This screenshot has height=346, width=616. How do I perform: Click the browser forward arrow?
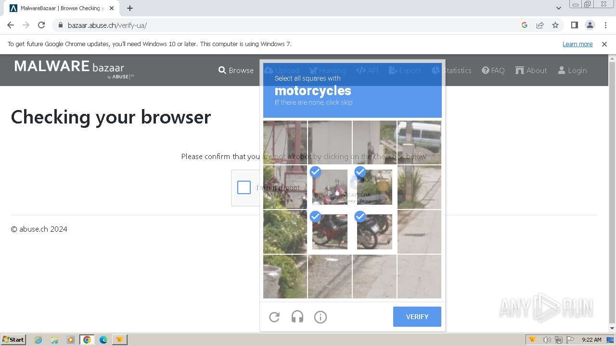[x=26, y=25]
